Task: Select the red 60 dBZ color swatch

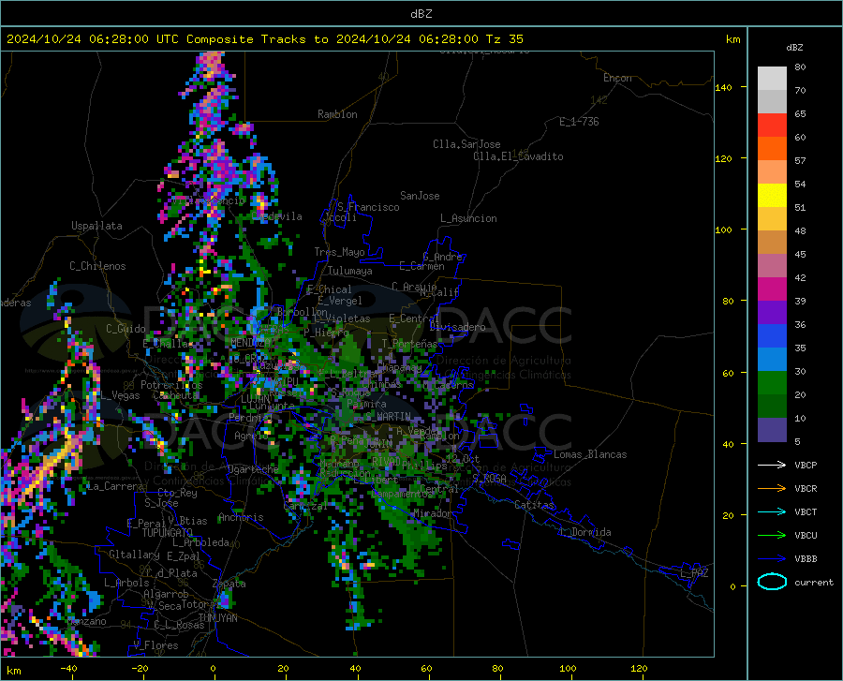Action: (772, 126)
